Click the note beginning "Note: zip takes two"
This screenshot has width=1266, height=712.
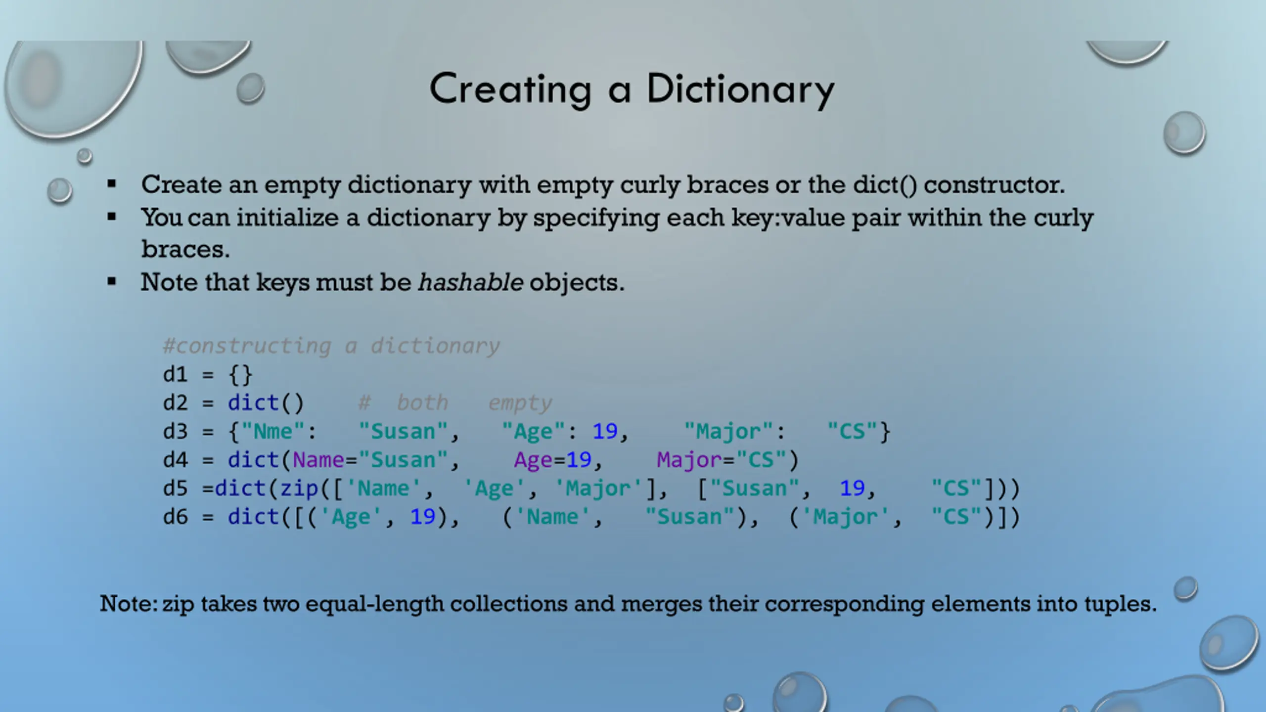click(628, 604)
